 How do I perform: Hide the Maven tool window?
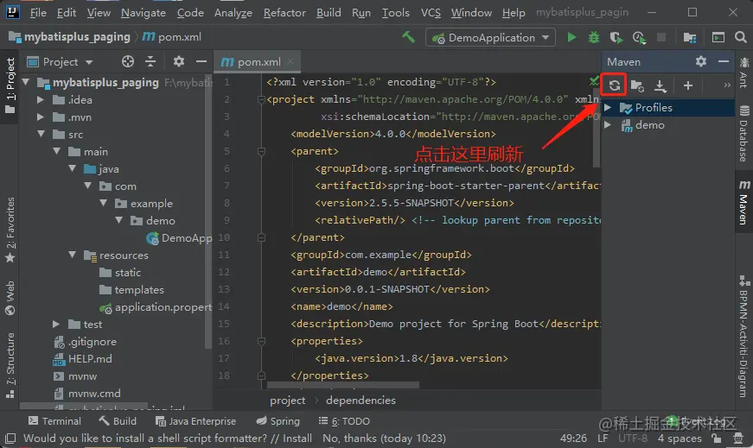[x=724, y=61]
